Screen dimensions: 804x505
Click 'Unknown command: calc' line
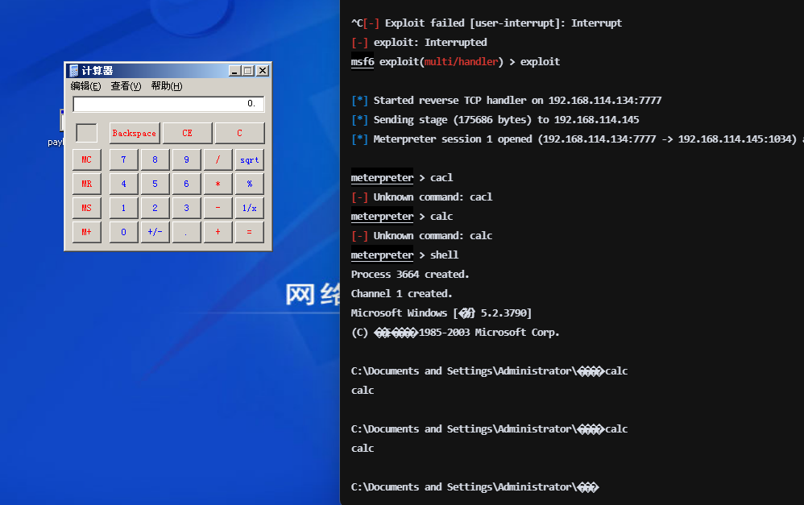(x=422, y=236)
